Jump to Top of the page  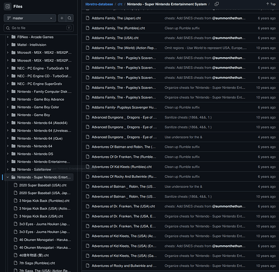click(x=271, y=4)
